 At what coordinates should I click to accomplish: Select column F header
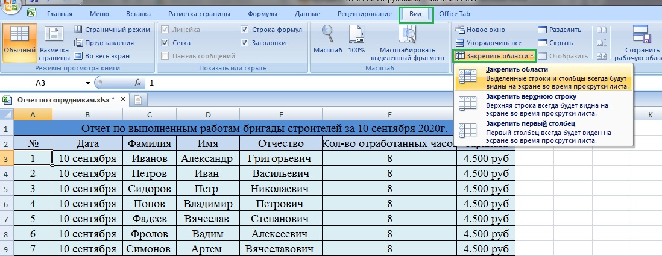(x=389, y=114)
